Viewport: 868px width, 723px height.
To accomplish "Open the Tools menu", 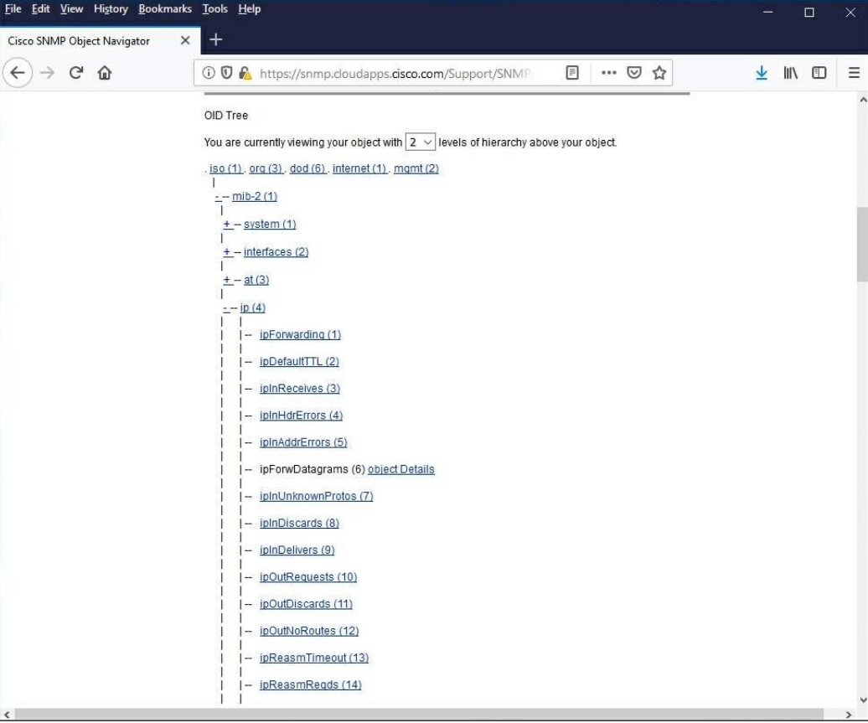I will 214,9.
